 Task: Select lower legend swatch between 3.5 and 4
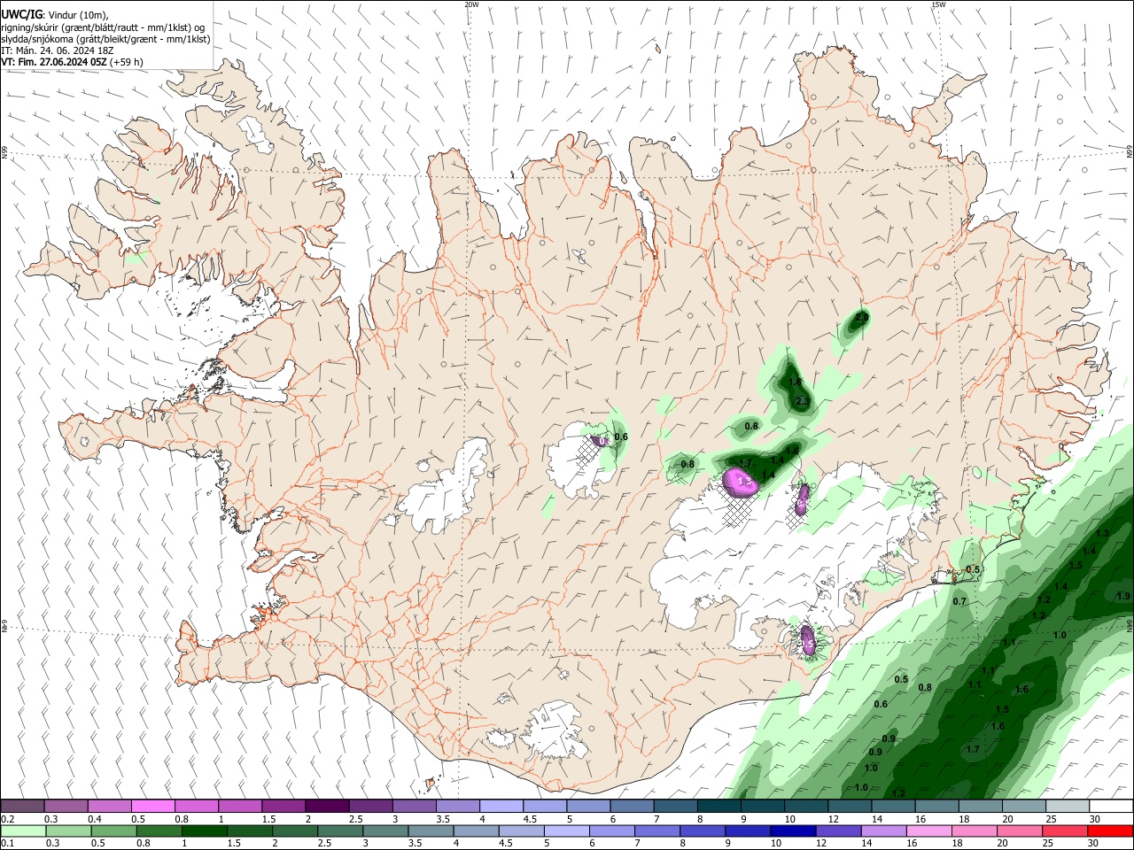coord(431,831)
